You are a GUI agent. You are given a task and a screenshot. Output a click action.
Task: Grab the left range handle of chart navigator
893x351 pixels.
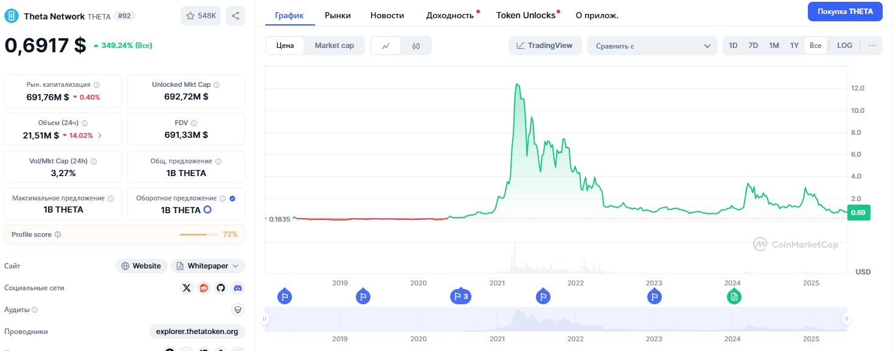pos(265,319)
